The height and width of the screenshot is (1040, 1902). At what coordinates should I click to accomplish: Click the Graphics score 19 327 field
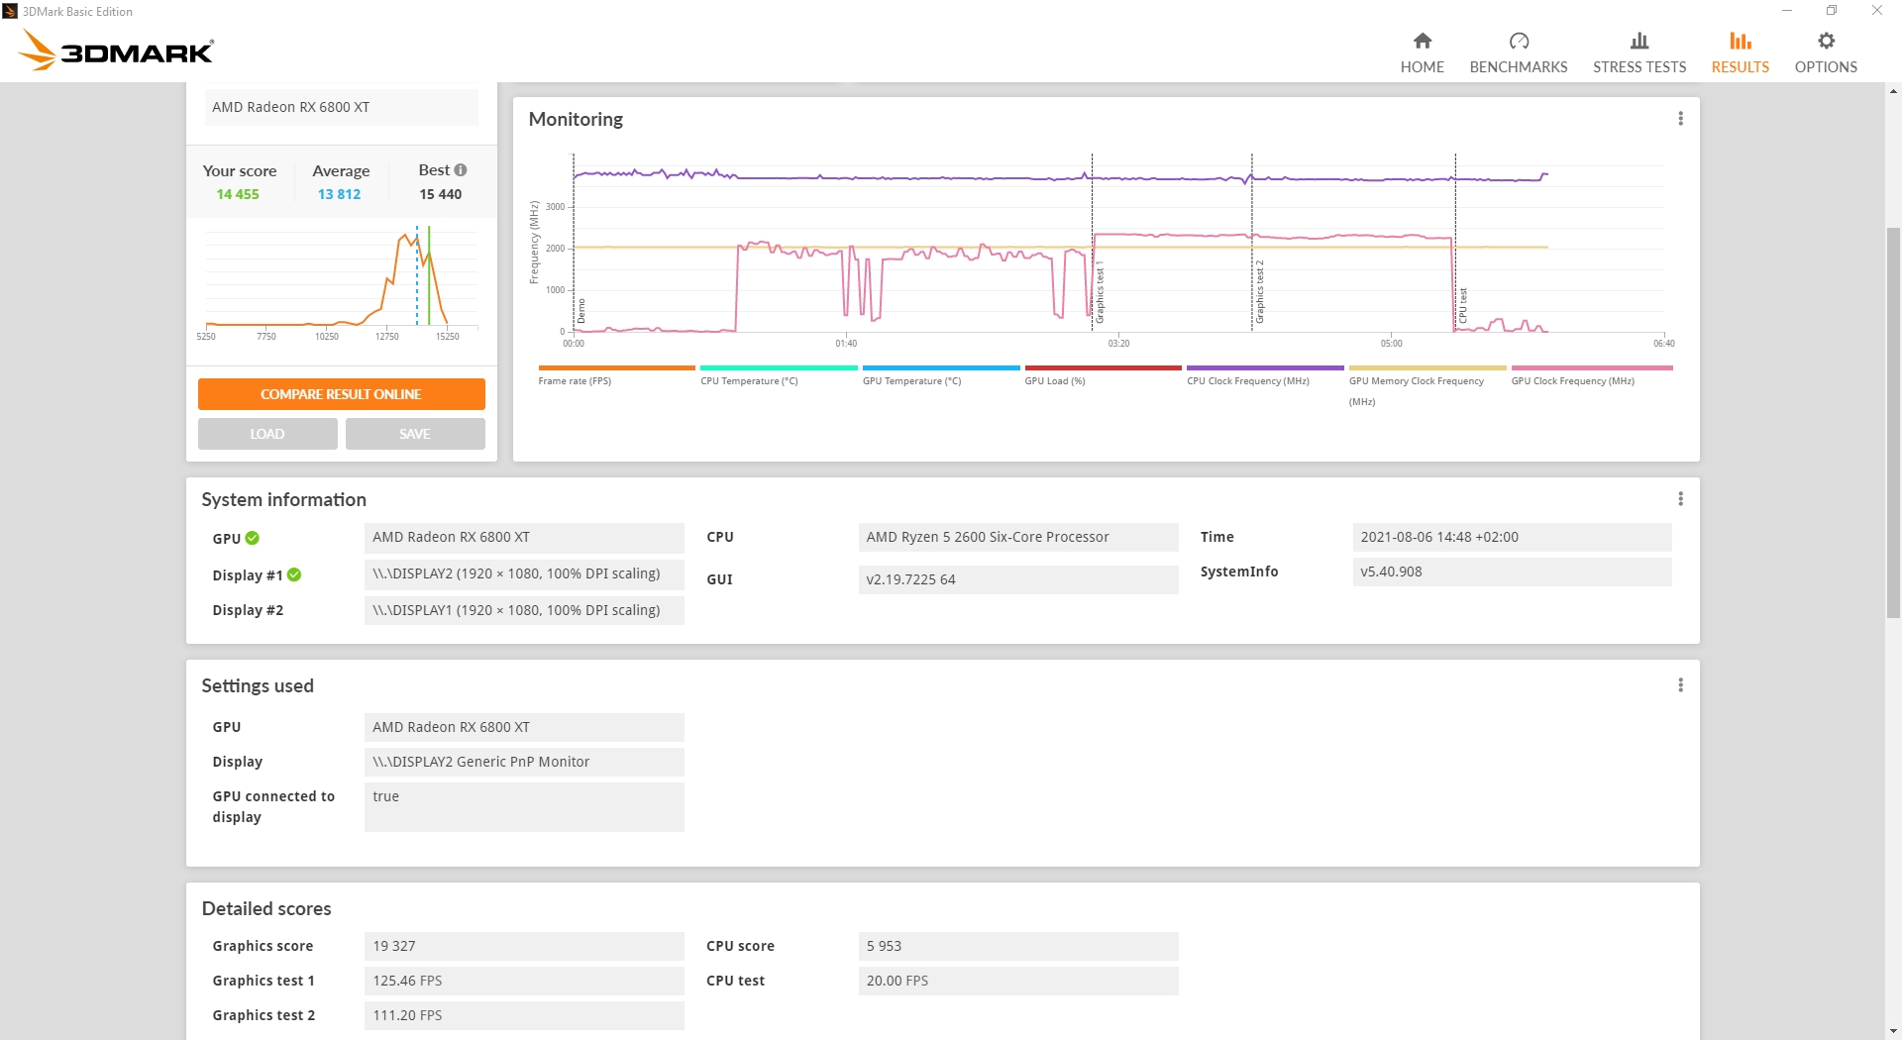click(x=524, y=946)
